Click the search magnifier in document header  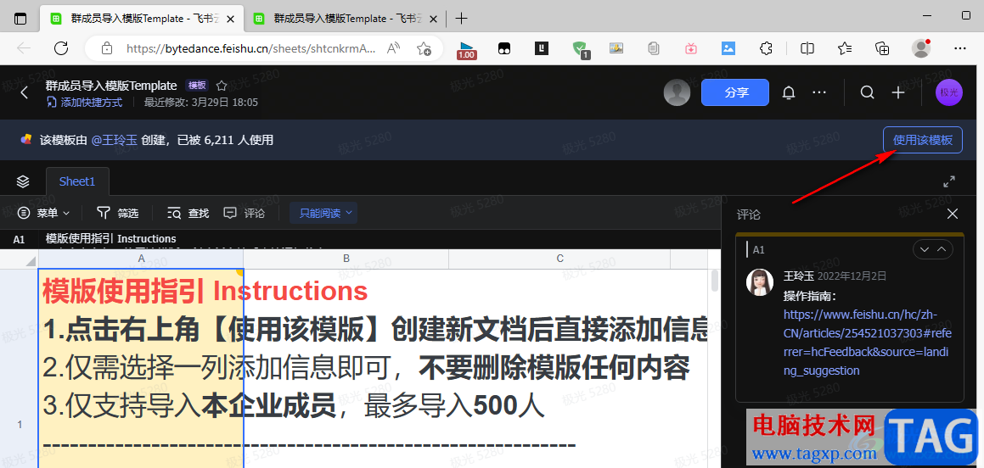pos(868,92)
